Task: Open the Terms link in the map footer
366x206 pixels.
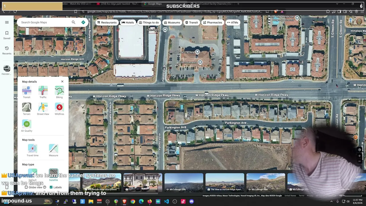Action: [x=301, y=196]
